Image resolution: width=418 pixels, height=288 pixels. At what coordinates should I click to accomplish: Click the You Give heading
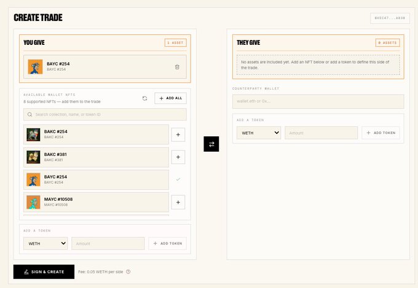pyautogui.click(x=34, y=42)
